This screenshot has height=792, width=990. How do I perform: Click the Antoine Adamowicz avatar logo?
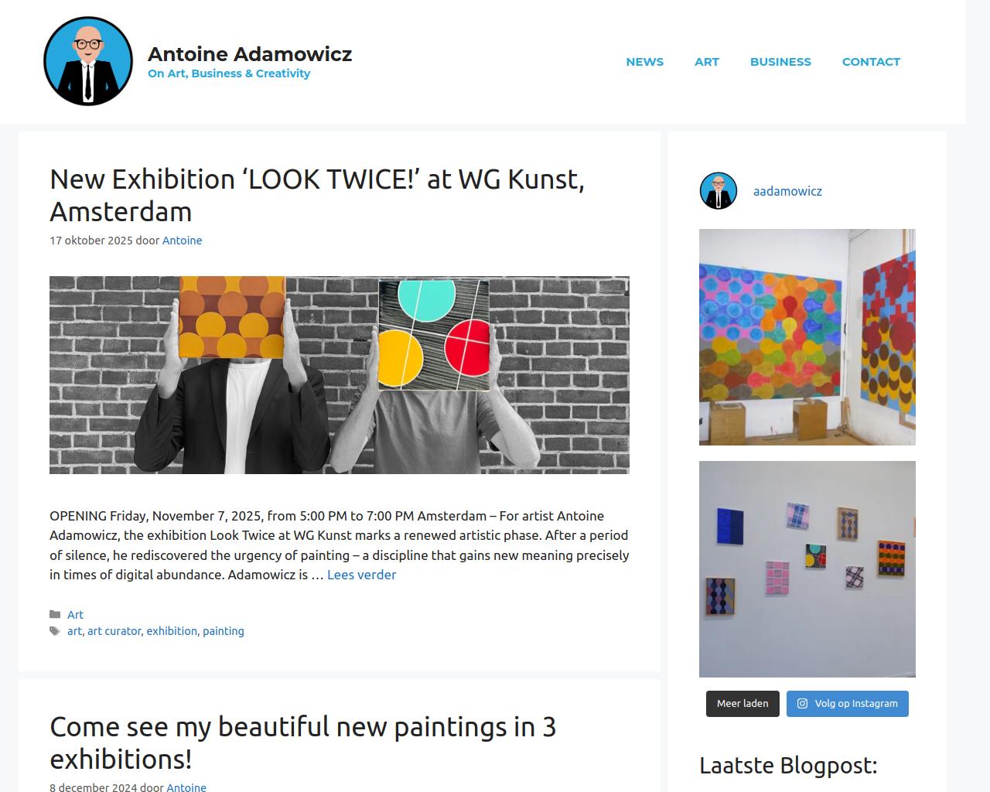tap(88, 61)
